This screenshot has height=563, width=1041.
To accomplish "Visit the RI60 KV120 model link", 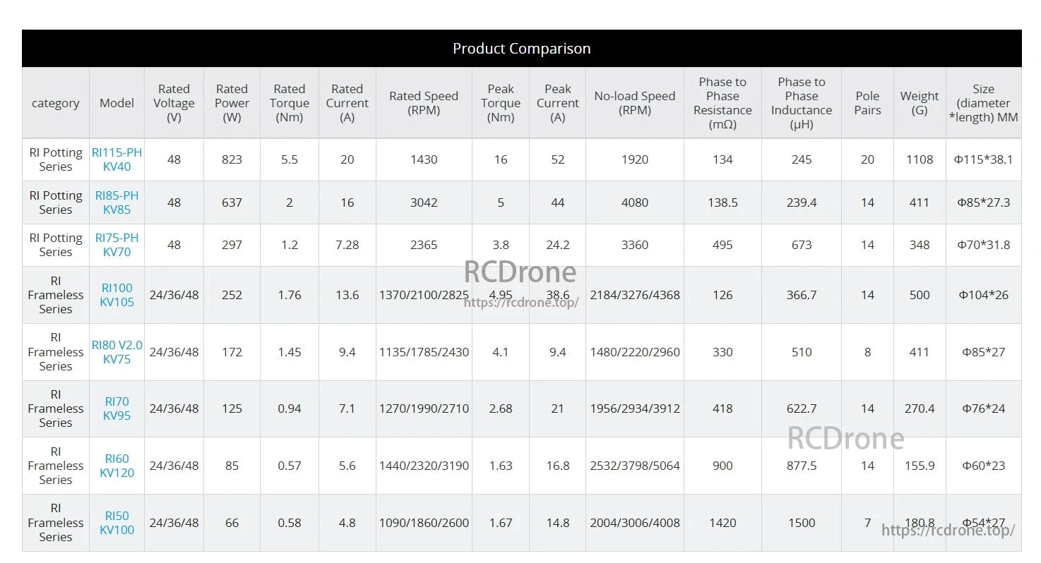I will tap(117, 466).
